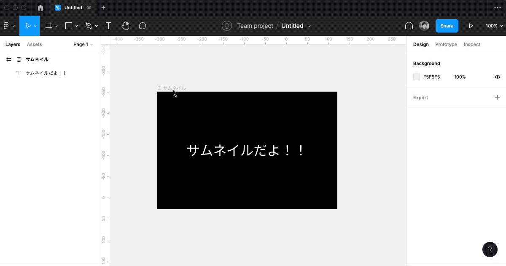The width and height of the screenshot is (506, 266).
Task: Toggle audio with the headphones icon
Action: [408, 26]
